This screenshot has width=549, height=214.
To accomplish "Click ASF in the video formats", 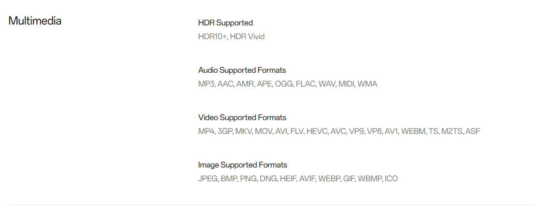I will 473,131.
